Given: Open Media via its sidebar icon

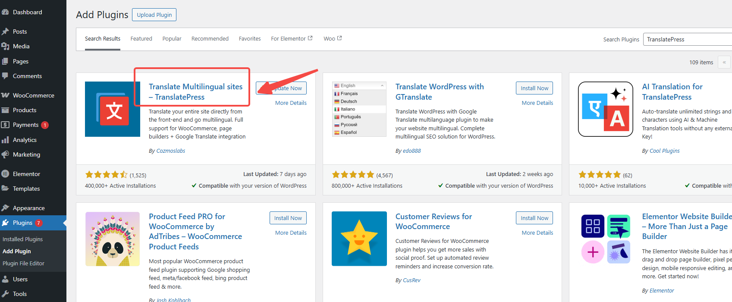Looking at the screenshot, I should coord(5,46).
